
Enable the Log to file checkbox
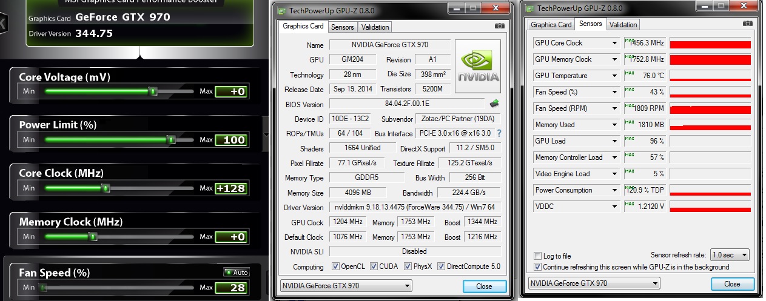pos(537,256)
